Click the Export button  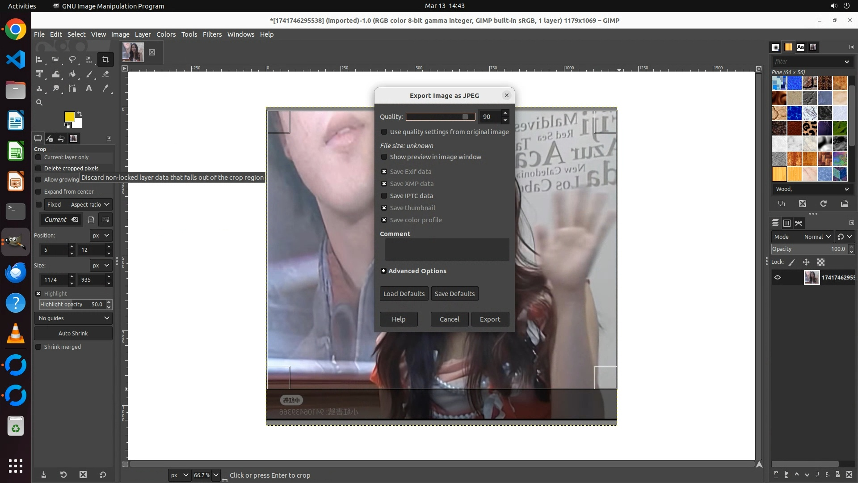tap(490, 319)
